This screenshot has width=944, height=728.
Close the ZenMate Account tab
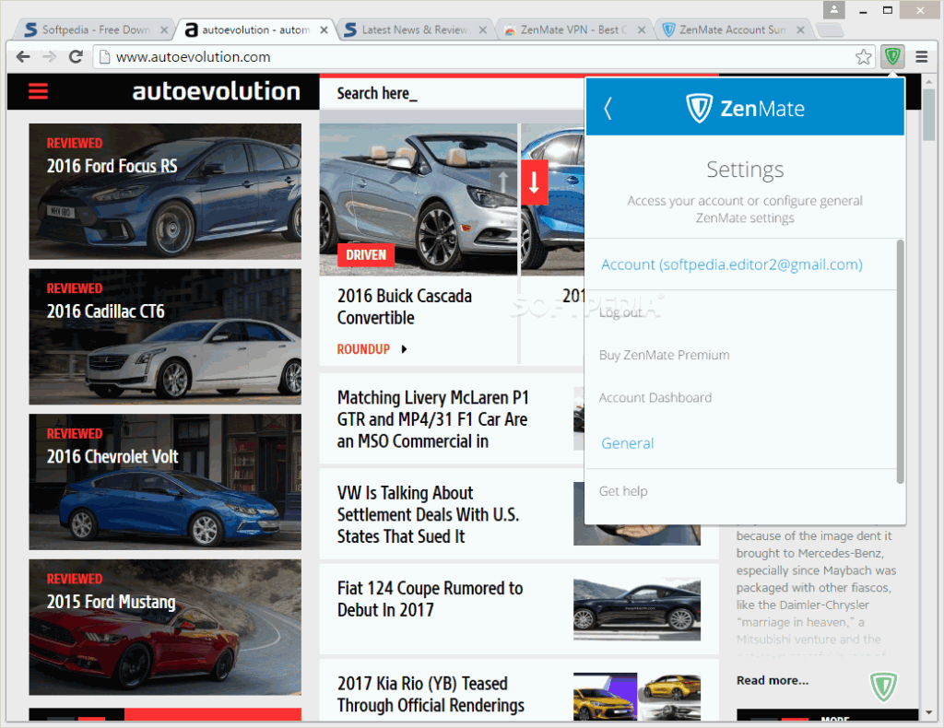(800, 29)
